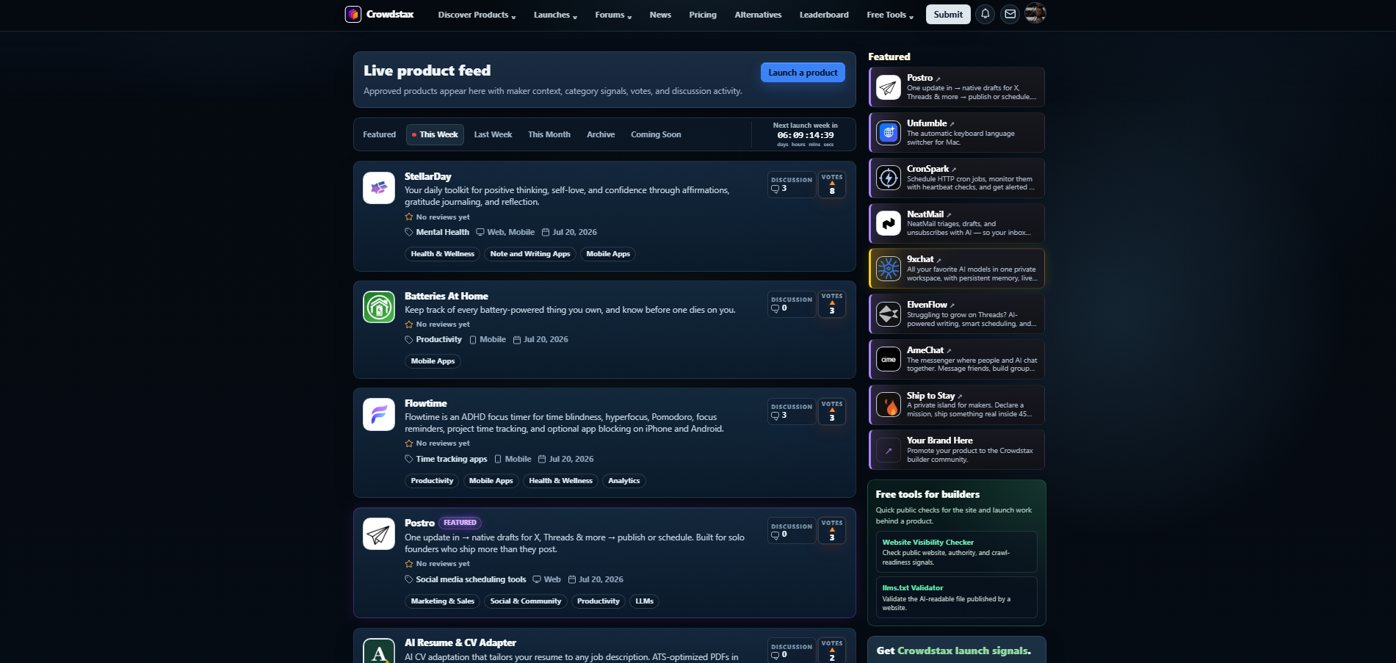Image resolution: width=1396 pixels, height=663 pixels.
Task: Click the AI Resume & CV Adapter icon
Action: (379, 651)
